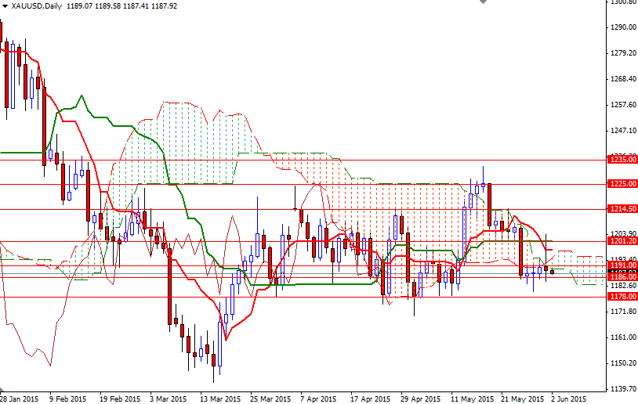The width and height of the screenshot is (638, 404).
Task: Click the 7 Apr 2015 date label
Action: click(x=318, y=399)
